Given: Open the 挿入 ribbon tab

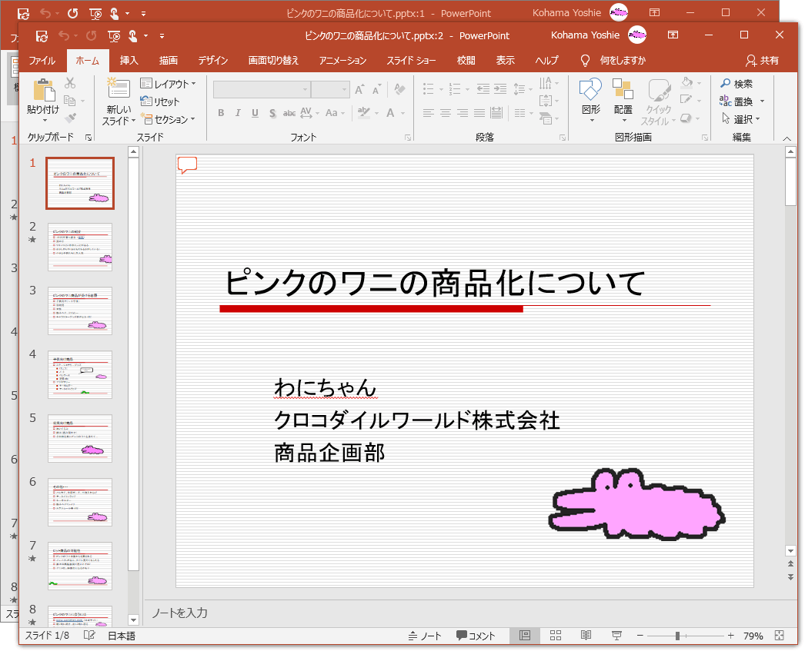Looking at the screenshot, I should point(129,61).
